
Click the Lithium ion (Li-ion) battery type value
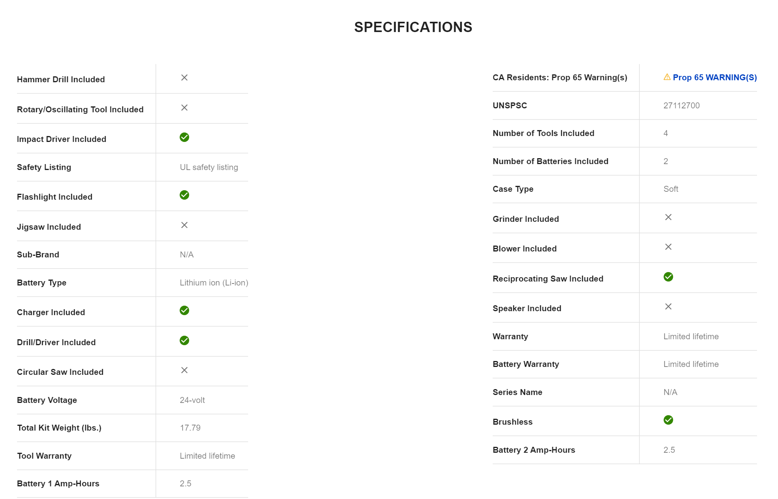point(214,283)
